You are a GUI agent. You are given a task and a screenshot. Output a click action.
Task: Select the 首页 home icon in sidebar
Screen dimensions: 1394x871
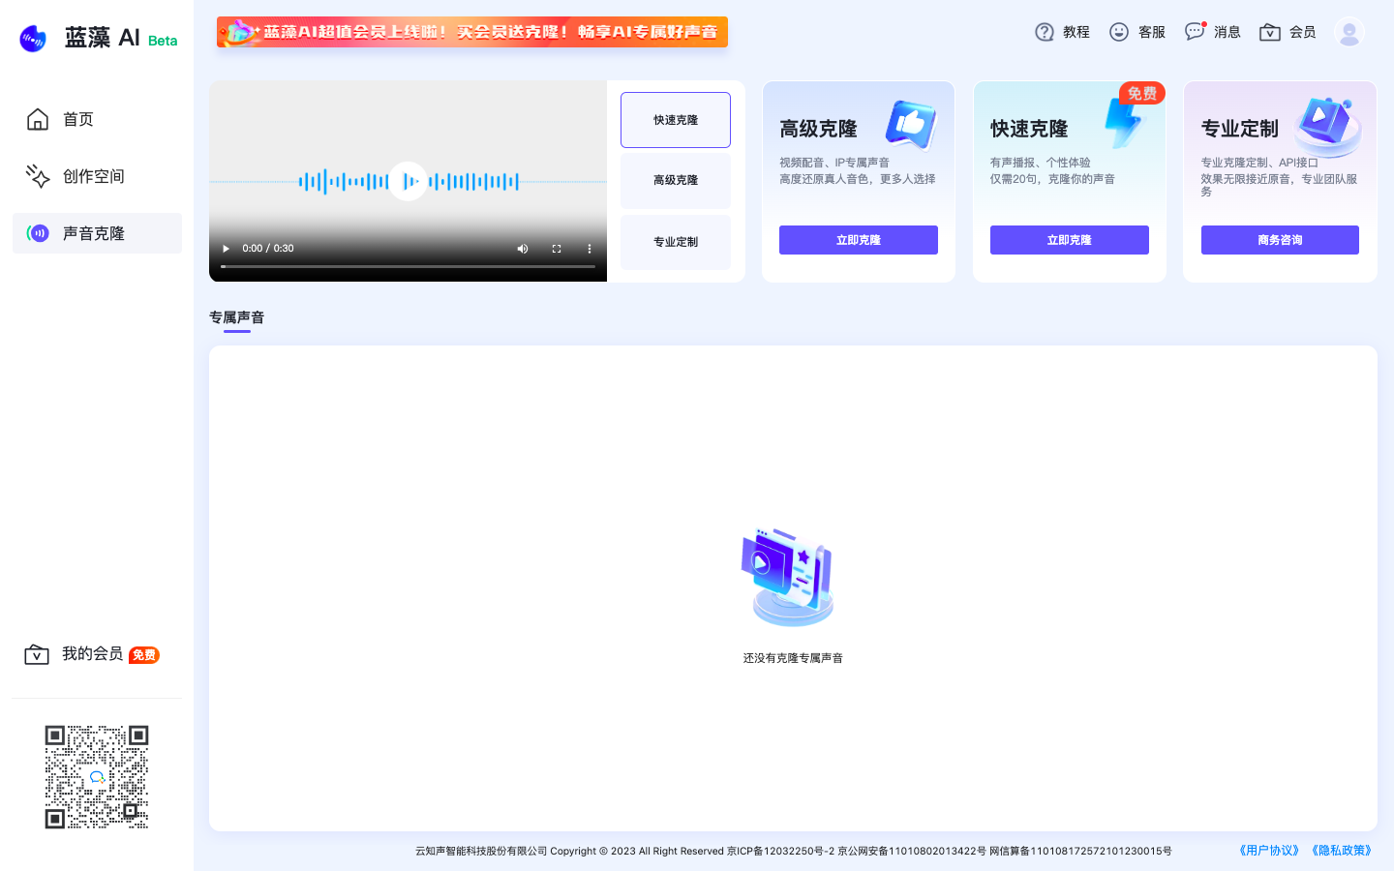click(x=37, y=118)
